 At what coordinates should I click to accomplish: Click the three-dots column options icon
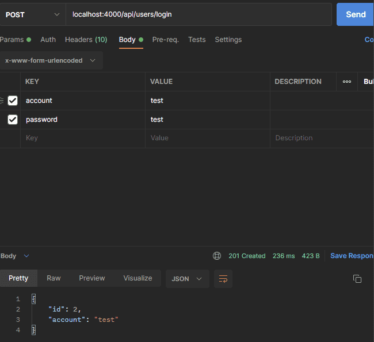[347, 82]
